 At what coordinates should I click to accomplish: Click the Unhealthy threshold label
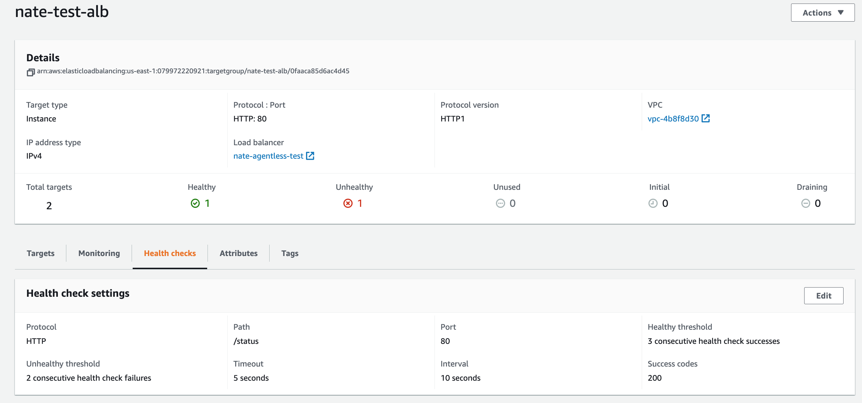[x=63, y=364]
